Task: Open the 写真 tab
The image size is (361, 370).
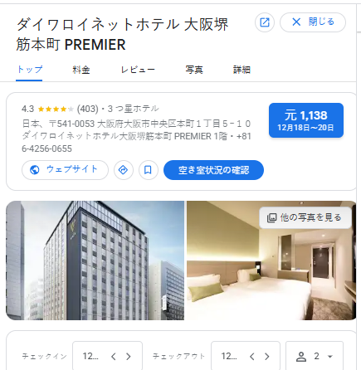Action: [194, 70]
